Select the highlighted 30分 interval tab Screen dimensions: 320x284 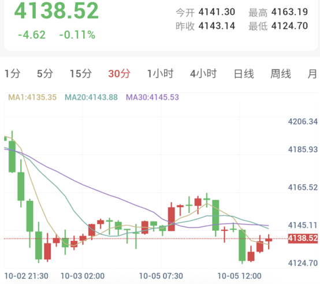point(119,74)
